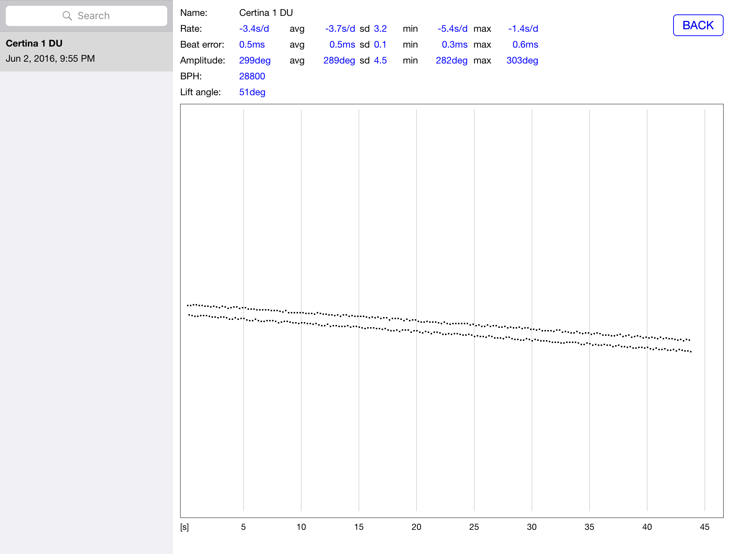Click the 45 tick label on time axis
The image size is (738, 554).
click(705, 527)
